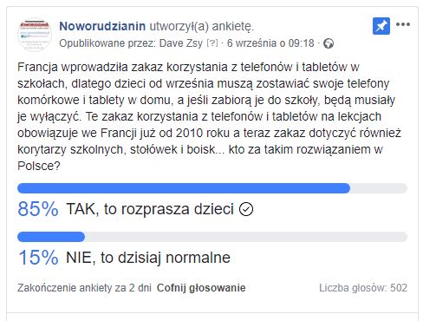Screen dimensions: 423x321
Task: Select the NIE, to dzisiaj normalne option
Action: (148, 258)
